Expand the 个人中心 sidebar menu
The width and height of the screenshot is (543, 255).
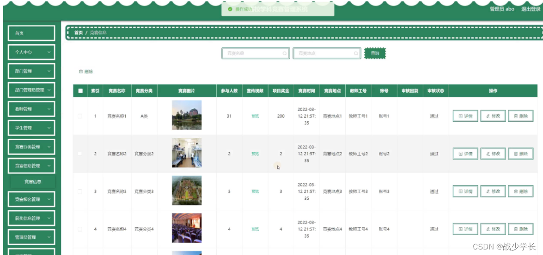31,52
